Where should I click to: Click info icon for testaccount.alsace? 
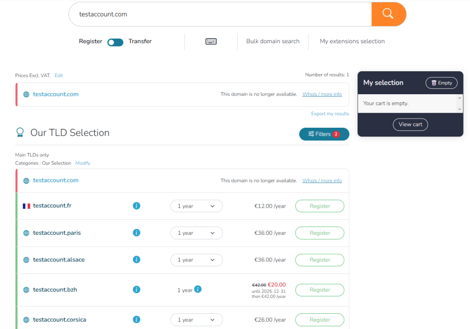136,260
